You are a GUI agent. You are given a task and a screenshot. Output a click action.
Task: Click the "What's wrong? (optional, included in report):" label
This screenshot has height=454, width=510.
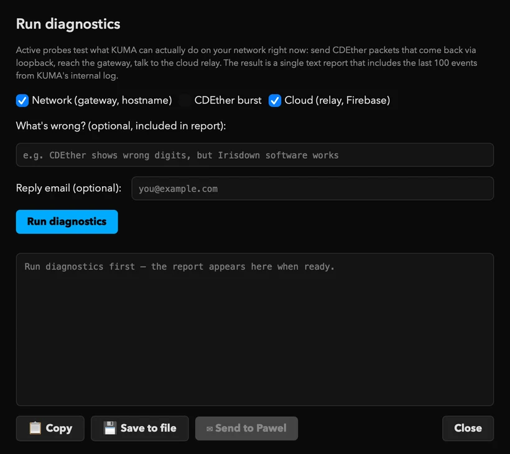(121, 126)
